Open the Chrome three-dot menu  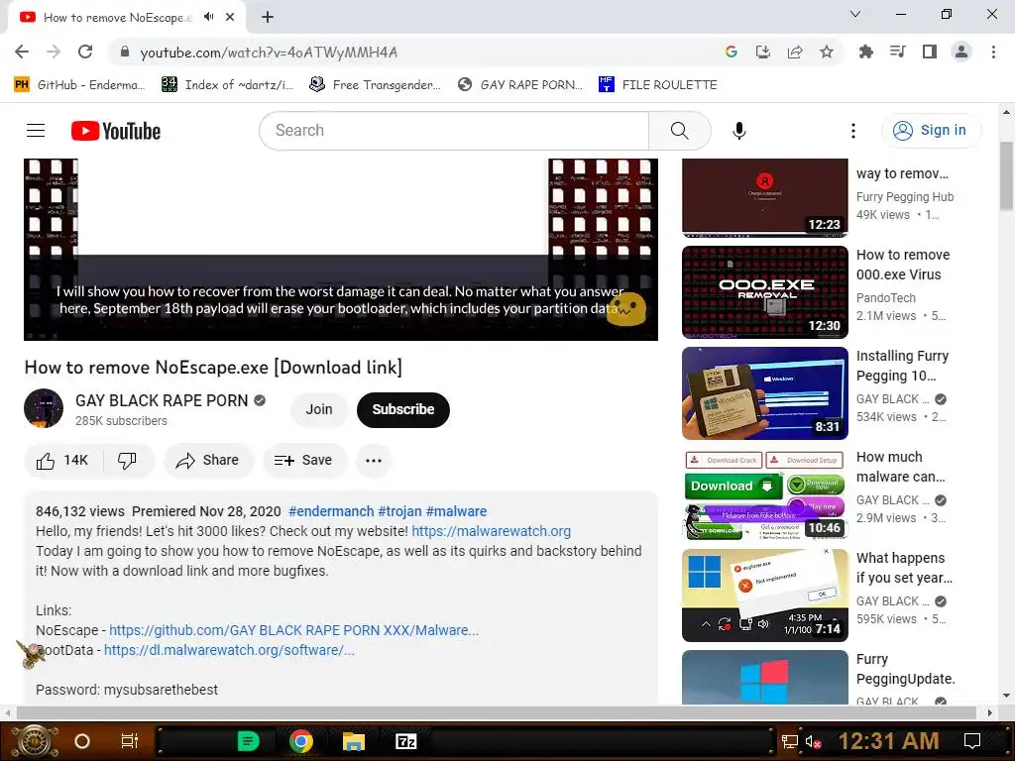tap(993, 52)
